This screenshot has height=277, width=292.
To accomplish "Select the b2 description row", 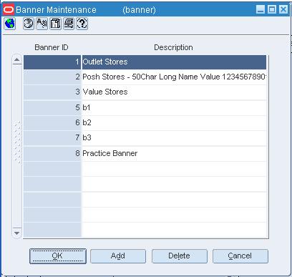I will [174, 122].
